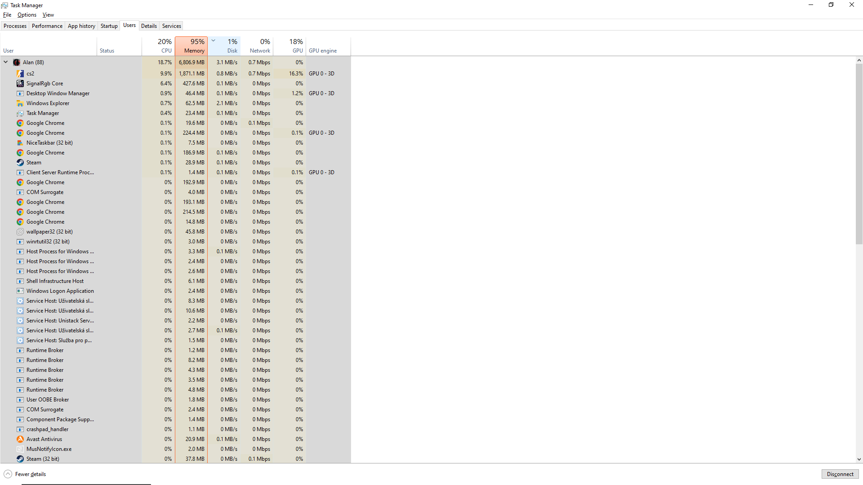Open the Options menu
The width and height of the screenshot is (863, 485).
pos(27,15)
